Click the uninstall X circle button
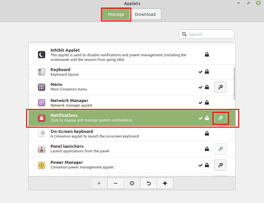This screenshot has height=203, width=264. [132, 183]
